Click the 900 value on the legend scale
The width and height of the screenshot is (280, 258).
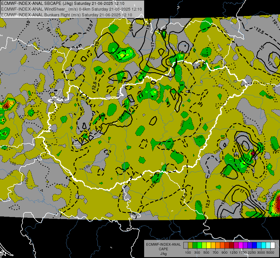(225, 253)
